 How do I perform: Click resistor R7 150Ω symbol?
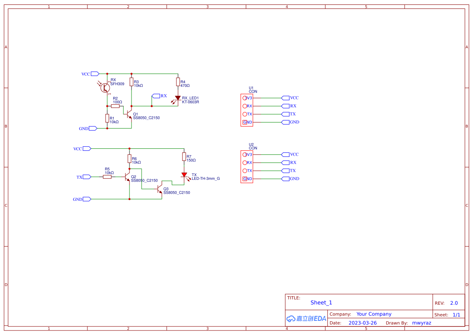(x=184, y=157)
